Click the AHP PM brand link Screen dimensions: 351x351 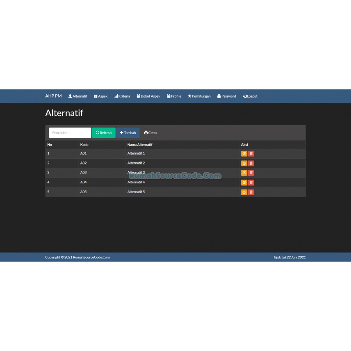point(53,96)
